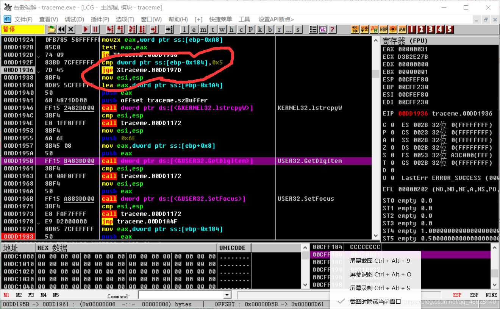Open help with red question mark icon
Screen dimensions: 500x309
coord(332,29)
